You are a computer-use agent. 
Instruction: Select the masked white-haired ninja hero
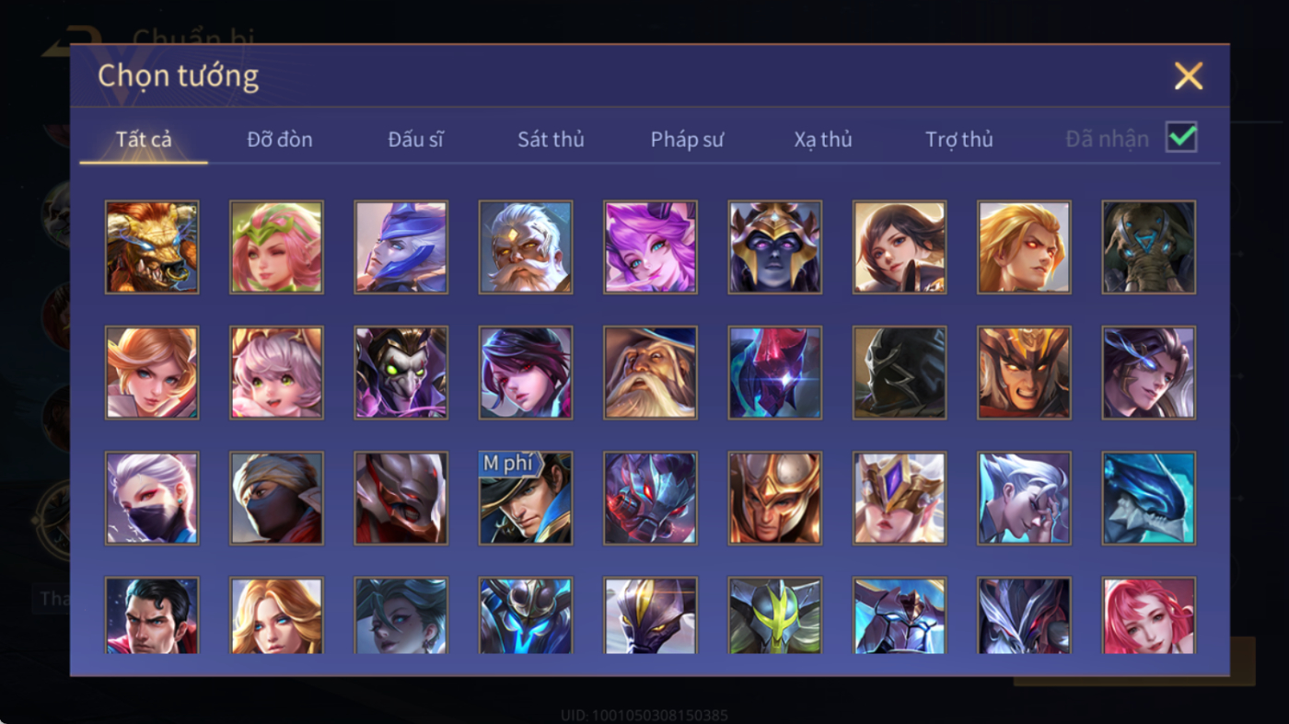152,498
